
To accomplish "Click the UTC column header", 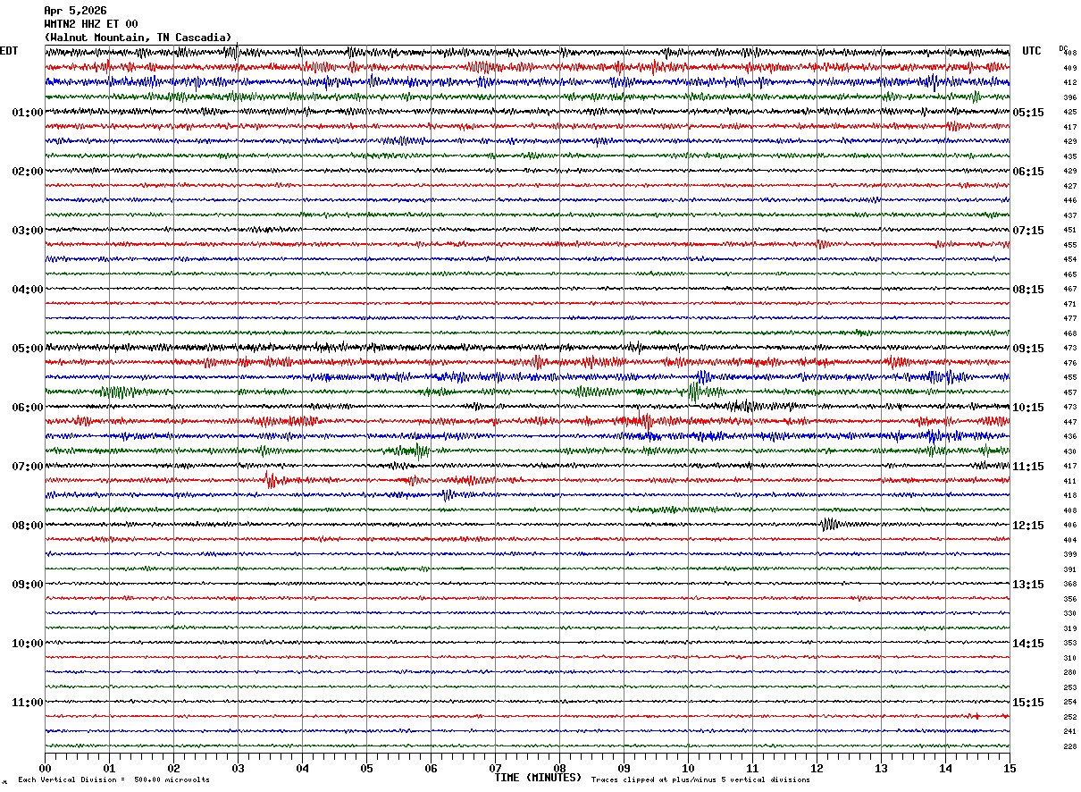I will click(x=1032, y=51).
